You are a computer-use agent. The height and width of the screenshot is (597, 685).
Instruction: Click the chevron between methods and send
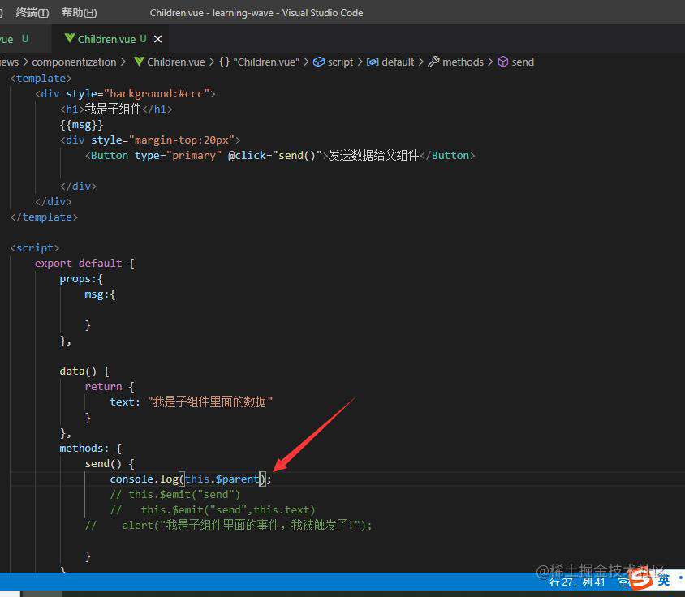490,62
